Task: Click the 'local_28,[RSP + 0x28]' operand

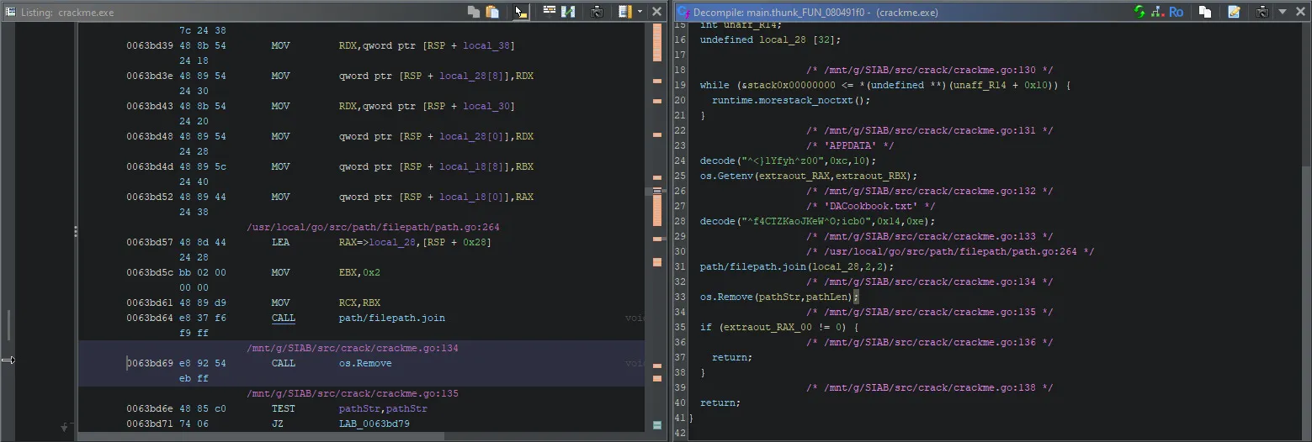Action: [x=415, y=242]
